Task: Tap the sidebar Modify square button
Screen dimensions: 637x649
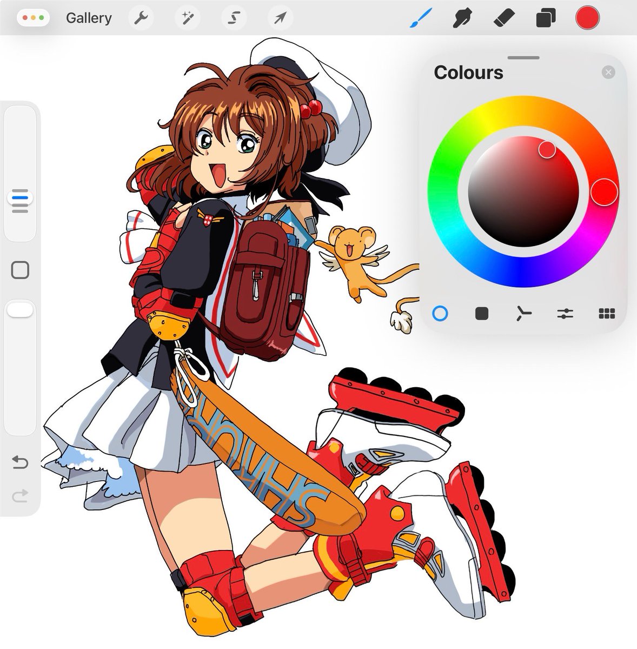Action: coord(20,270)
